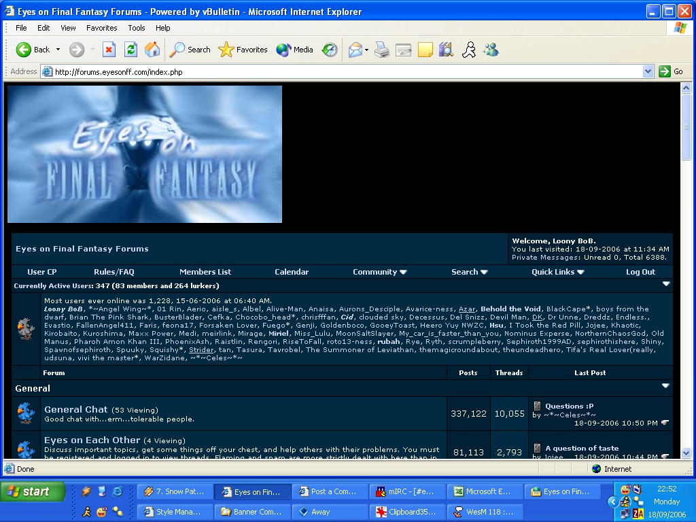
Task: Open the Eyes on Each Other forum
Action: point(92,440)
